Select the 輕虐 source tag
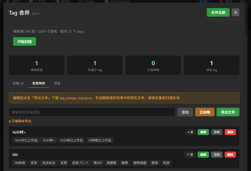This screenshot has width=251, height=171. tap(155, 163)
